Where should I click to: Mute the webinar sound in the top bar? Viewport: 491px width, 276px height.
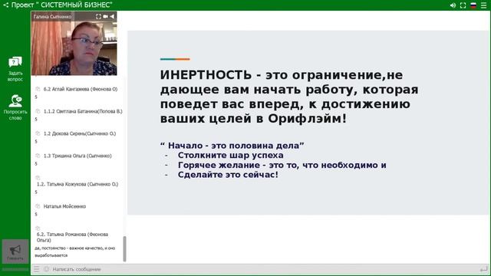coord(453,5)
